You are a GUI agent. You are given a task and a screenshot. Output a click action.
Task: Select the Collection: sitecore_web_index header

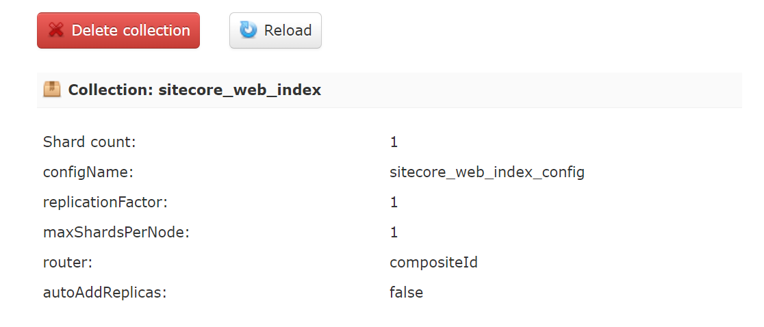(194, 90)
